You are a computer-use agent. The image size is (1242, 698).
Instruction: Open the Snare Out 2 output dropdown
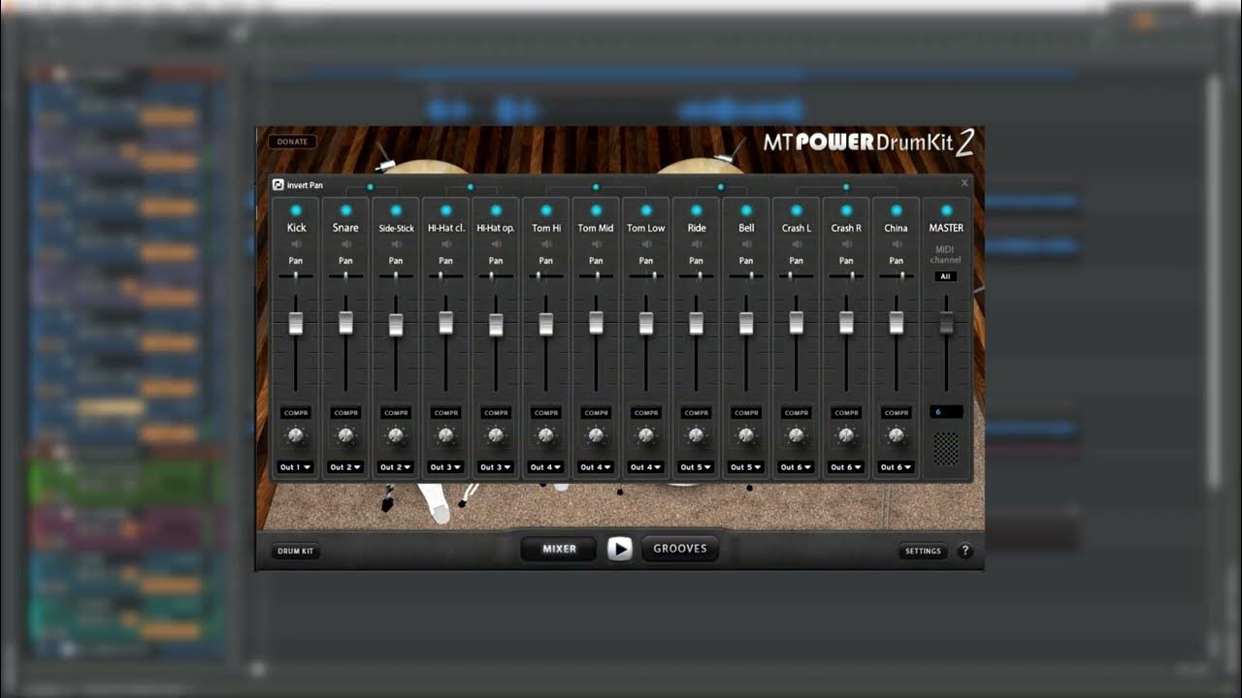345,467
